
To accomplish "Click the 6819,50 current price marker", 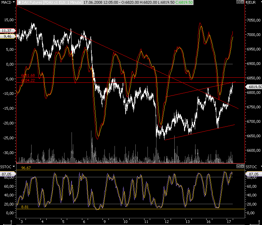I will 254,87.
